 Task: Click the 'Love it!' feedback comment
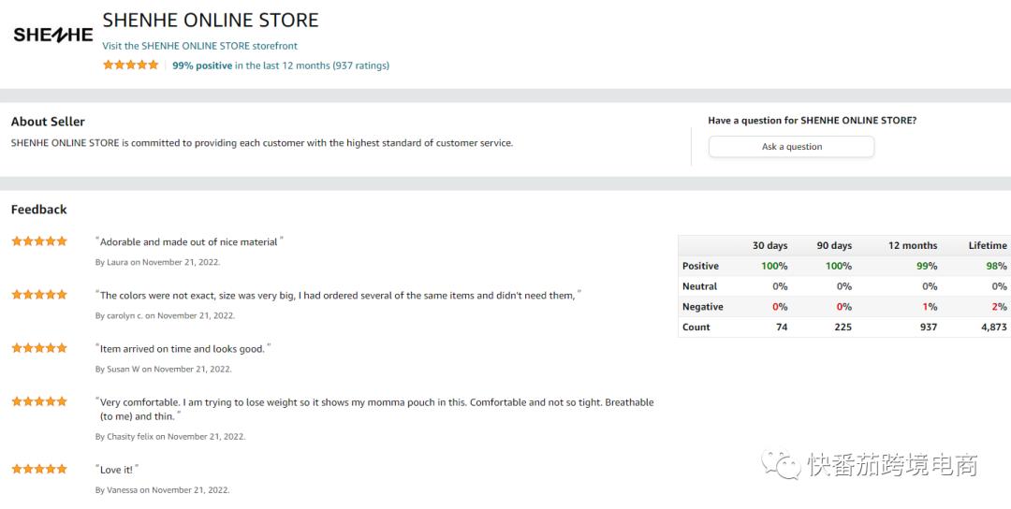pos(118,469)
